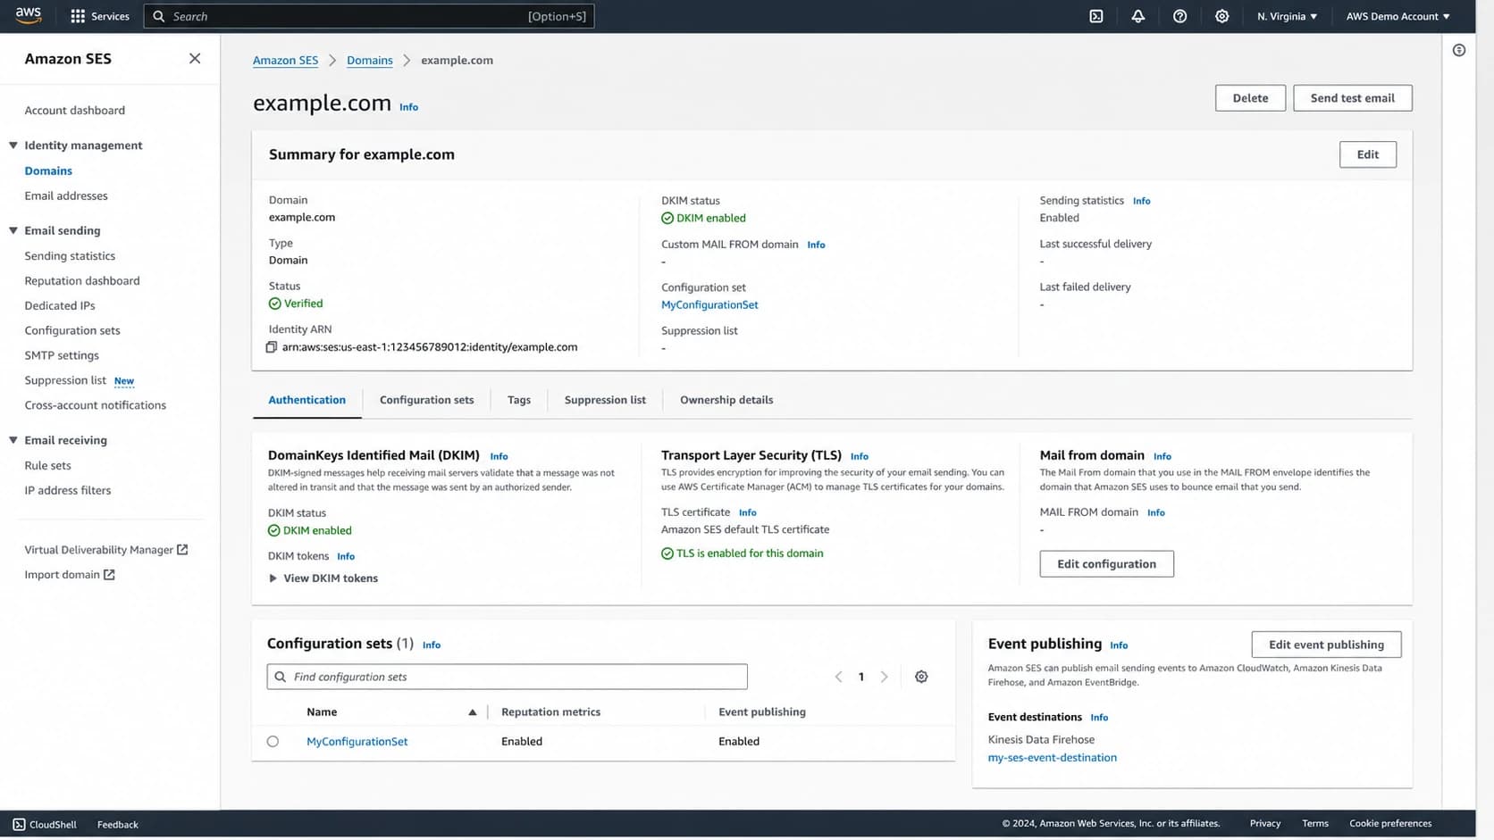The width and height of the screenshot is (1494, 840).
Task: Open Privacy link in the footer
Action: click(1265, 824)
